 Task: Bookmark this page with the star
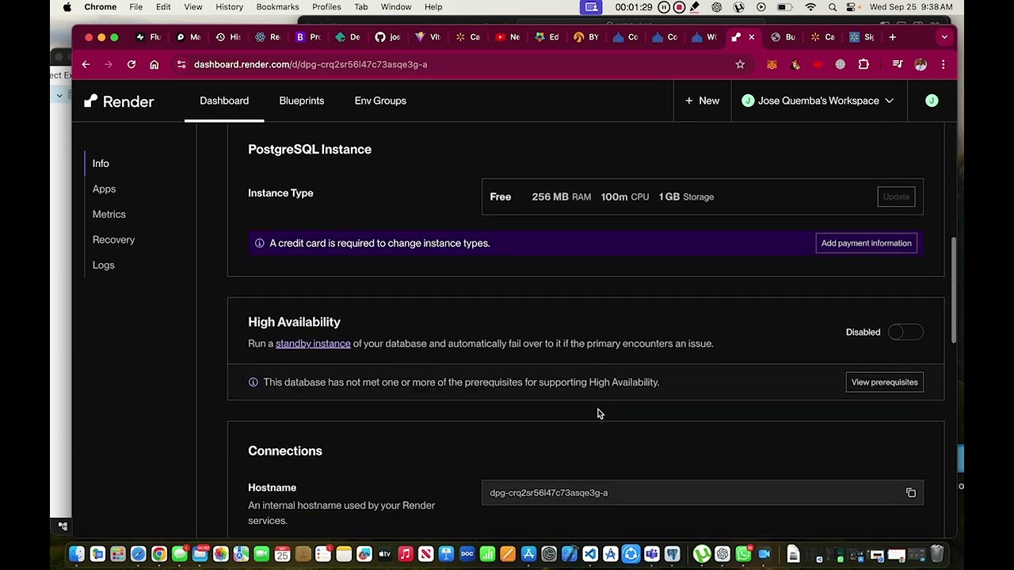(740, 64)
